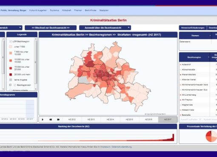Select HZ 2014 on the timeline
The height and width of the screenshot is (157, 217).
coord(110,120)
